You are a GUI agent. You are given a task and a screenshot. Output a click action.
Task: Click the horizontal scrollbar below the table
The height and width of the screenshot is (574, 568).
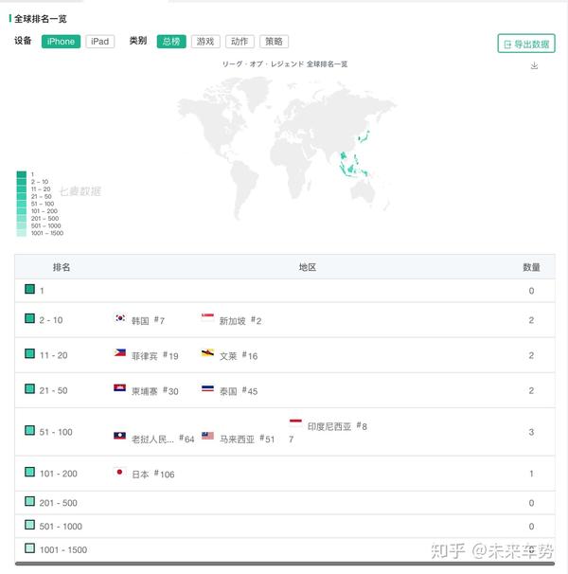pos(285,564)
